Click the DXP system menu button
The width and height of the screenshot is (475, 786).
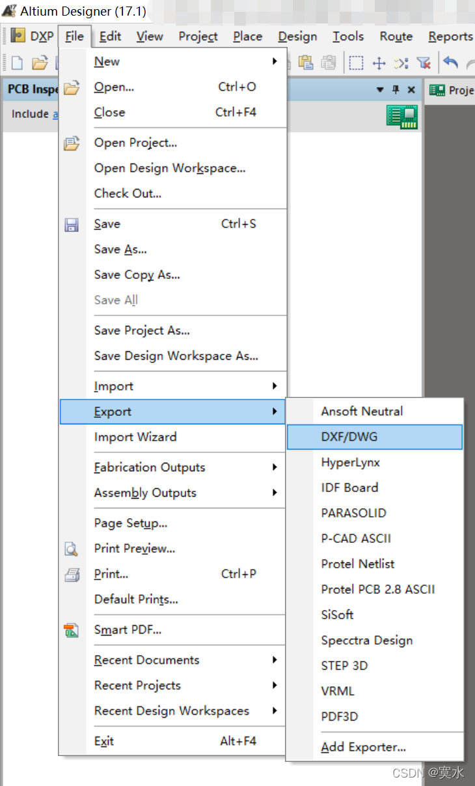(x=33, y=36)
